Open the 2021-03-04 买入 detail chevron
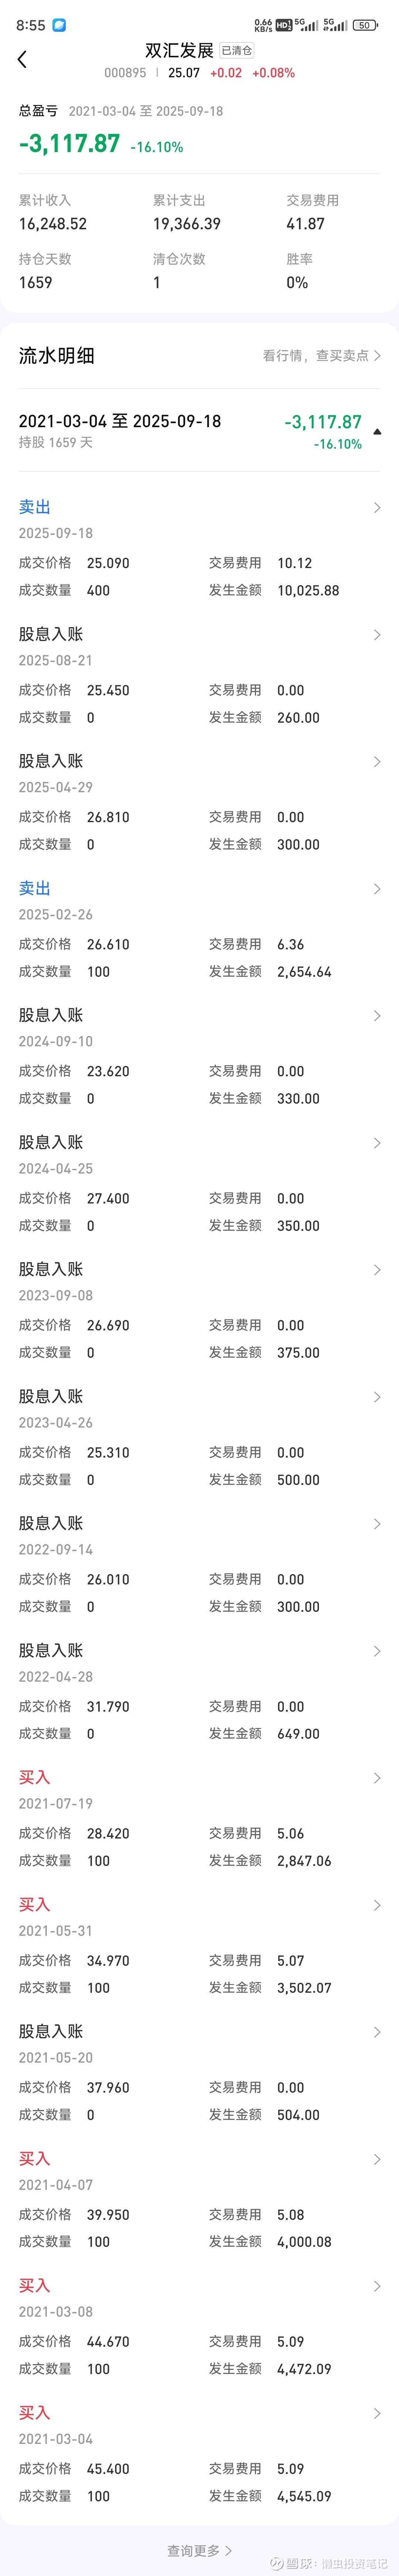Image resolution: width=399 pixels, height=2576 pixels. point(377,2413)
